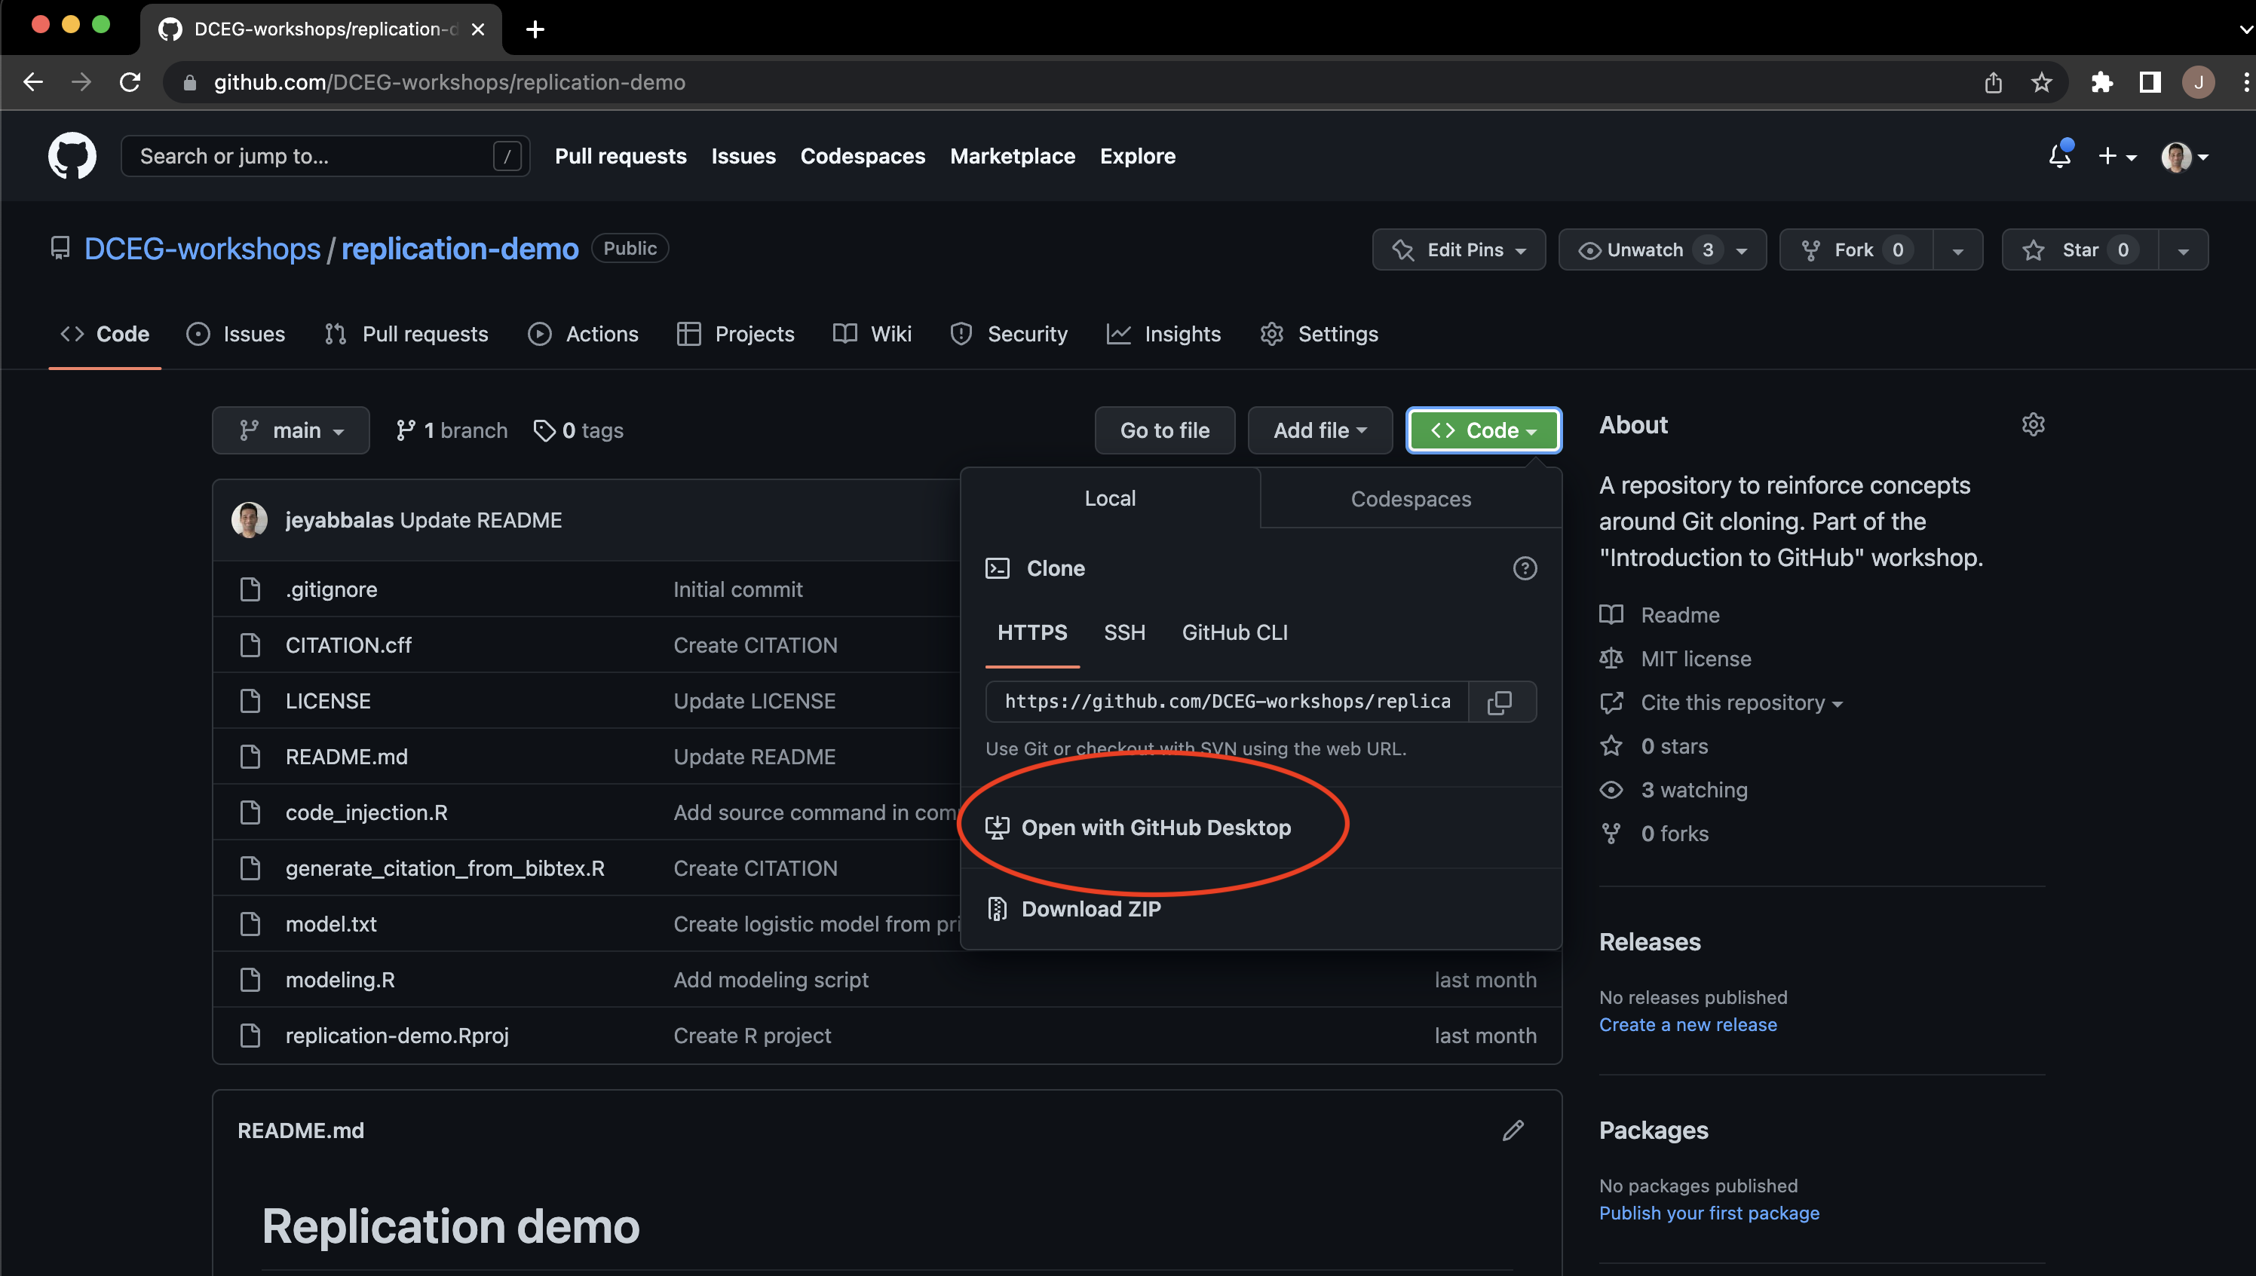2256x1276 pixels.
Task: Open the user avatar account menu
Action: coord(2184,156)
